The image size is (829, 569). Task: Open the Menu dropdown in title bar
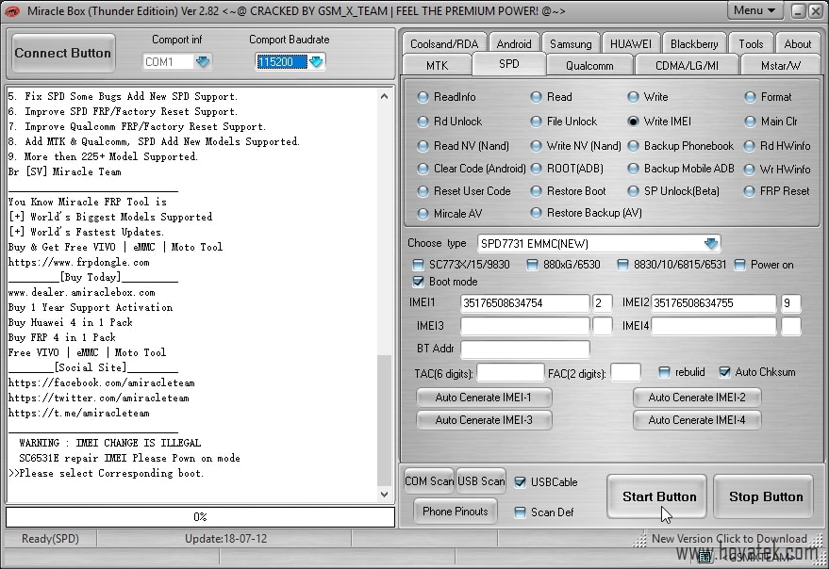(x=754, y=10)
